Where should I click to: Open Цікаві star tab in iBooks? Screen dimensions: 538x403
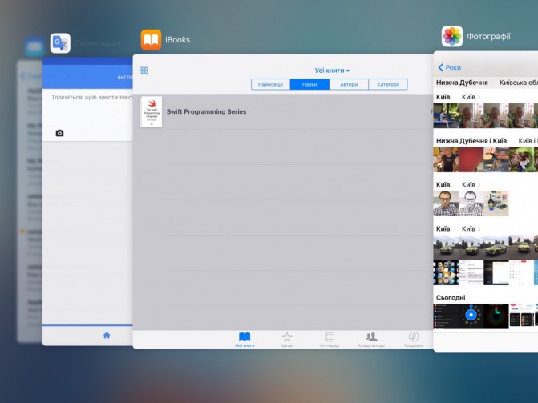click(287, 340)
